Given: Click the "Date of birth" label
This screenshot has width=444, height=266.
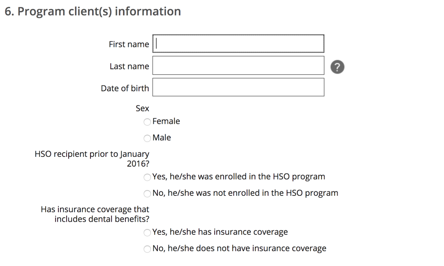Looking at the screenshot, I should point(125,89).
